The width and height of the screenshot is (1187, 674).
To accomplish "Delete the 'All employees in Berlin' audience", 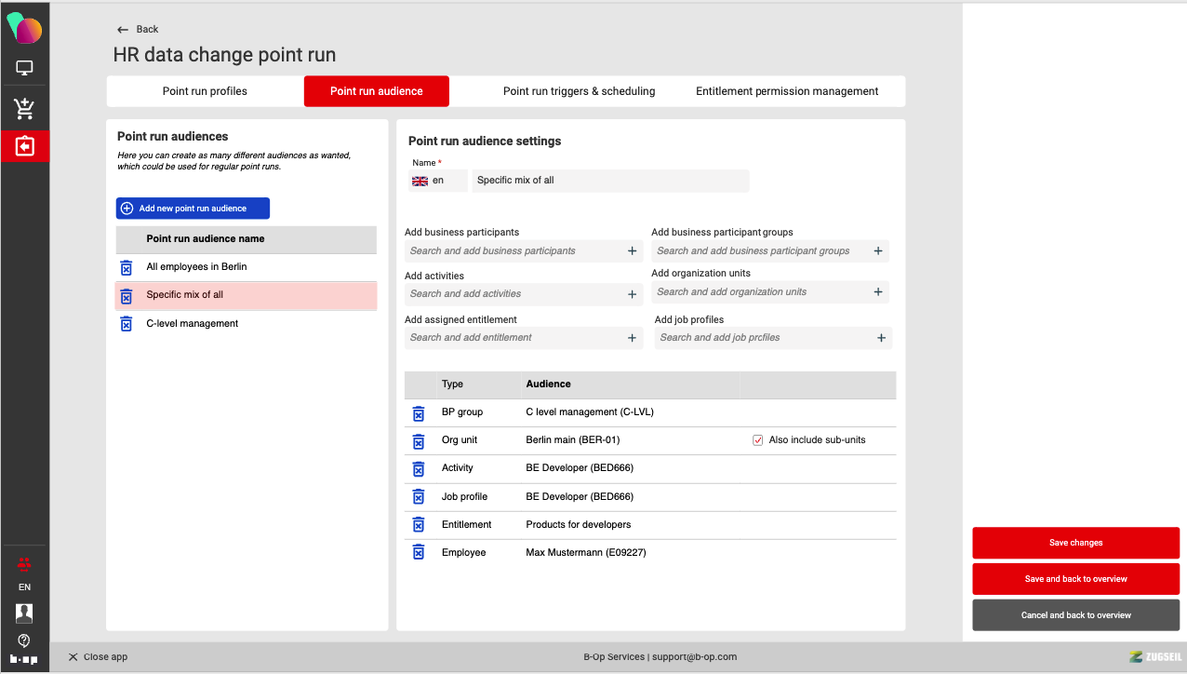I will point(126,268).
